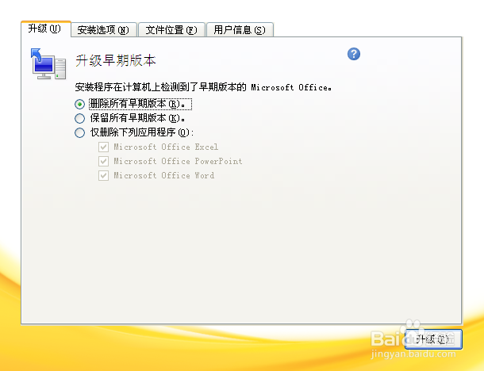Open the 文件位置(F) tab
The image size is (484, 371).
click(x=171, y=30)
